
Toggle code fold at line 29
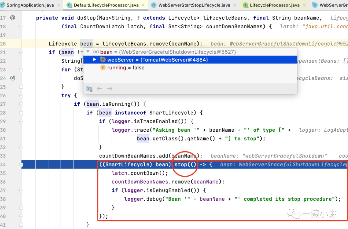(x=21, y=122)
